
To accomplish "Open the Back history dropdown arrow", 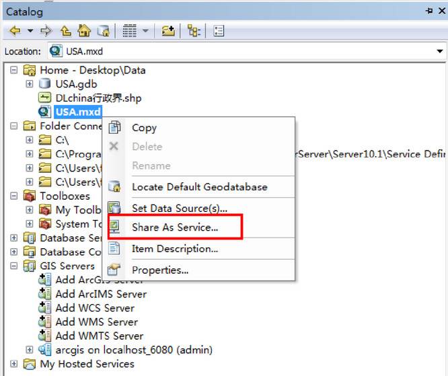I will (30, 30).
